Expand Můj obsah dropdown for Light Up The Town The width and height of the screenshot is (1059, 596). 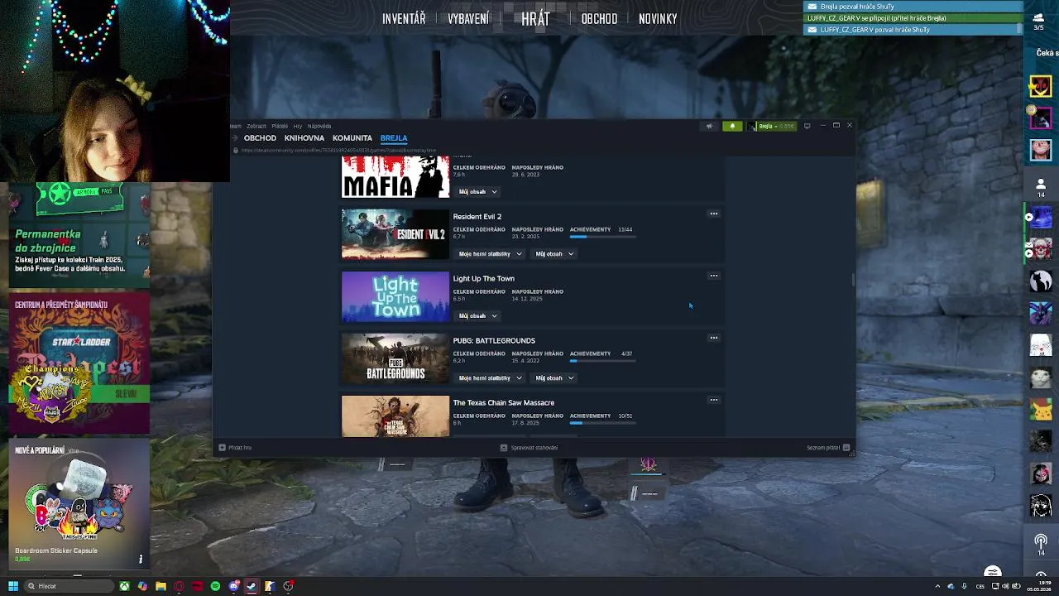point(478,316)
